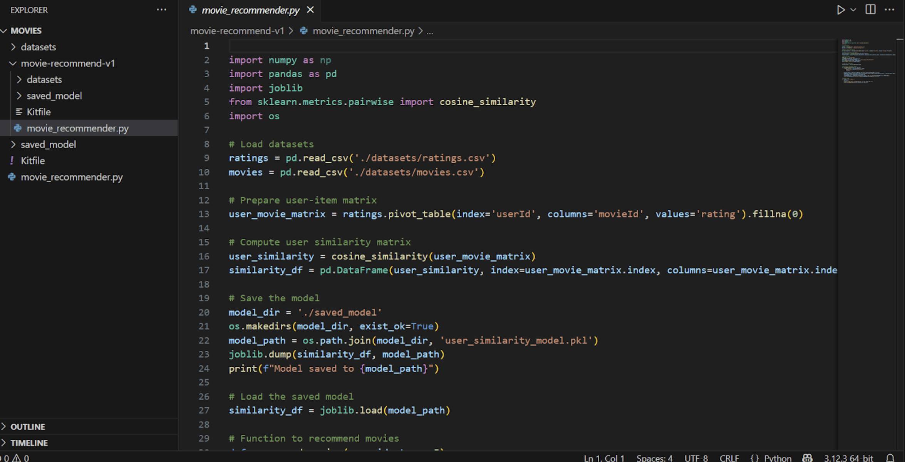
Task: Open the run options dropdown arrow
Action: pyautogui.click(x=853, y=10)
